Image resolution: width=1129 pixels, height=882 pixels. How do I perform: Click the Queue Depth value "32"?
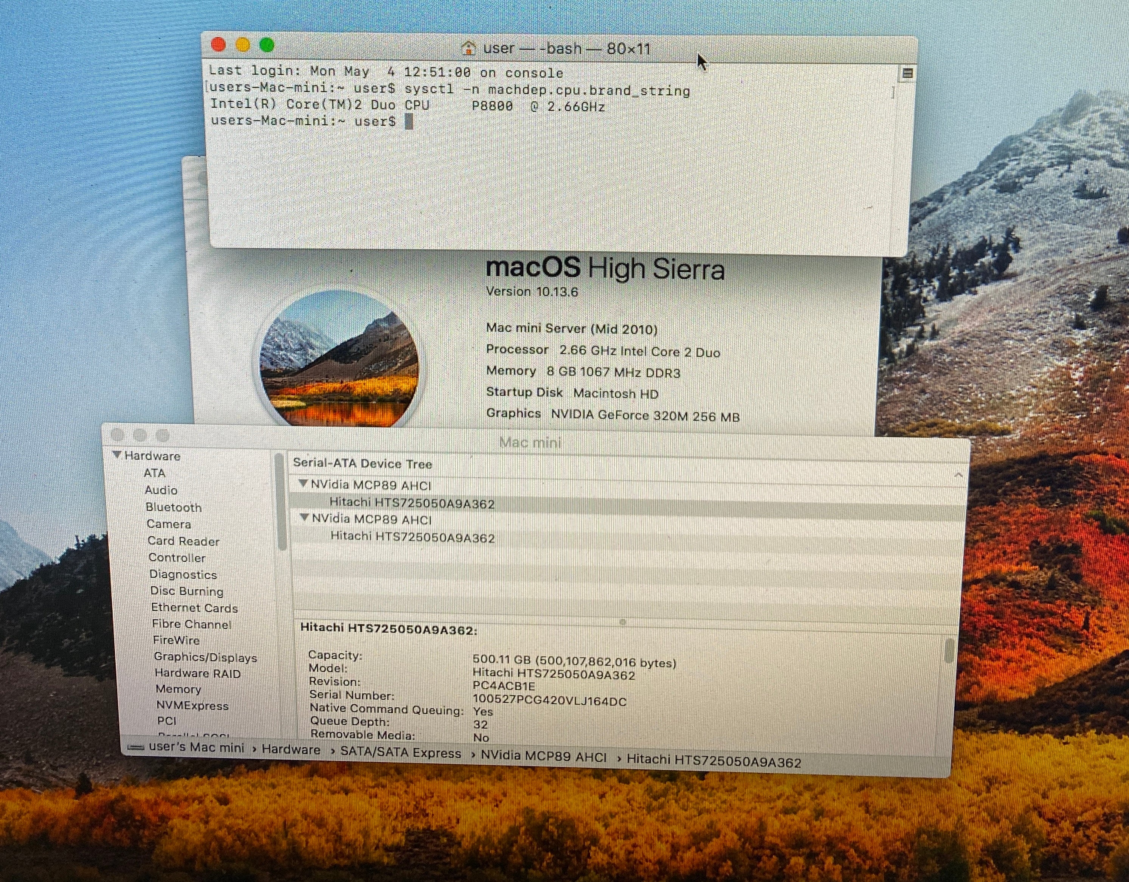[480, 725]
